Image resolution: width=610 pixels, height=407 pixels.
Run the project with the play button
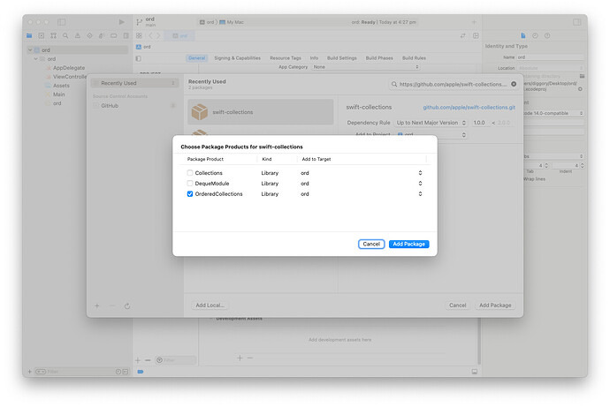click(122, 22)
